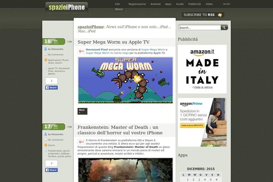The image size is (273, 182).
Task: Click calendar day 3 in Dicembre 2015
Action: click(x=199, y=180)
